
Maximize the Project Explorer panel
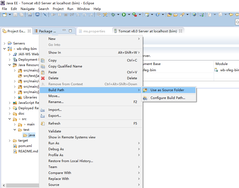pyautogui.click(x=70, y=31)
